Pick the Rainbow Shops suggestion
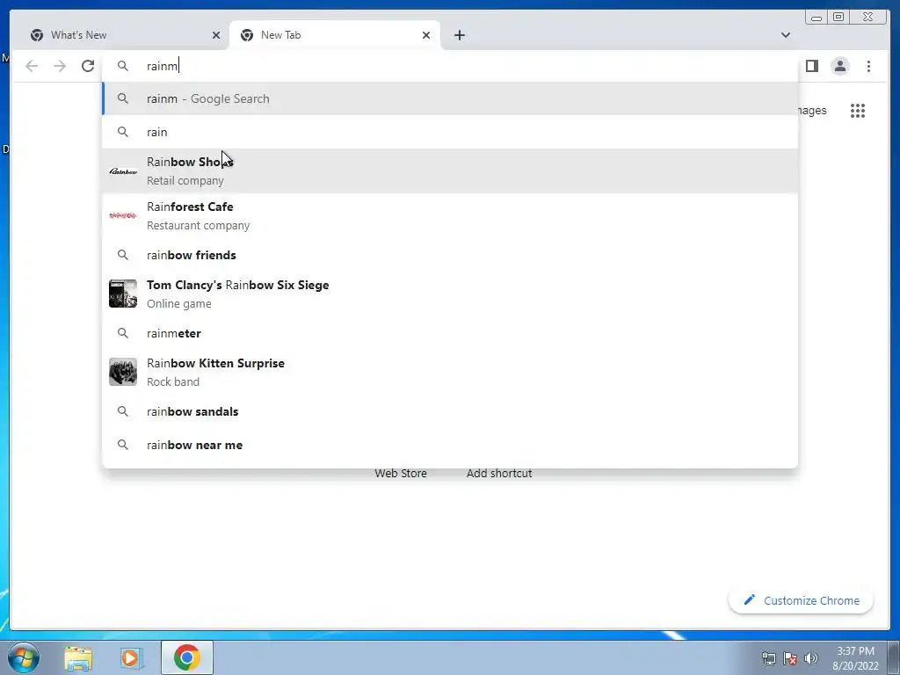 tap(450, 171)
